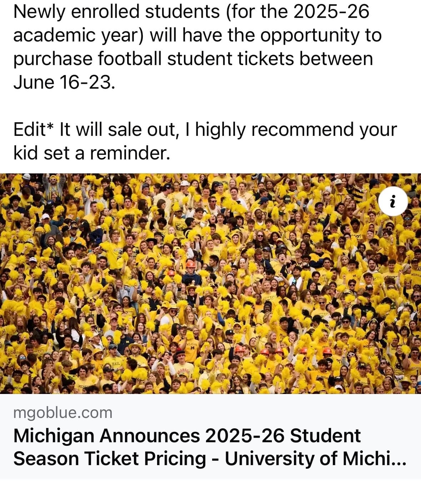Open the yellow crowd photo preview
The width and height of the screenshot is (421, 483).
coord(210,284)
